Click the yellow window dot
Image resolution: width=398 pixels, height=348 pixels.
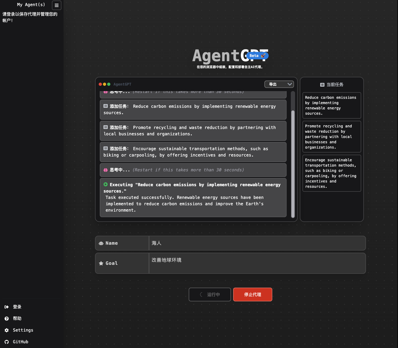[105, 84]
